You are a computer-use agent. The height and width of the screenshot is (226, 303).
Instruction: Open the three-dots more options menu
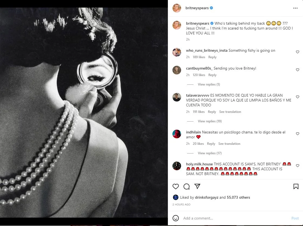(295, 8)
